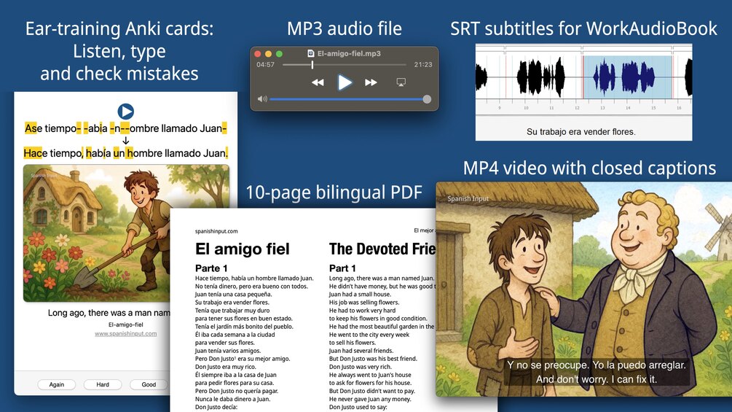The height and width of the screenshot is (412, 732).
Task: Click the Hard answer button
Action: click(x=103, y=384)
